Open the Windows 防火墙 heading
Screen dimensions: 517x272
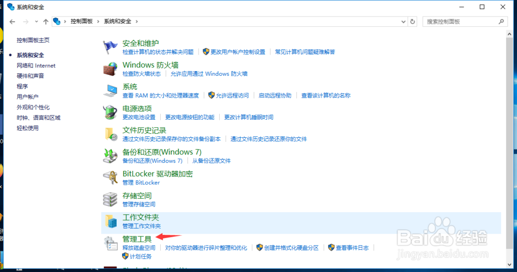pyautogui.click(x=150, y=65)
